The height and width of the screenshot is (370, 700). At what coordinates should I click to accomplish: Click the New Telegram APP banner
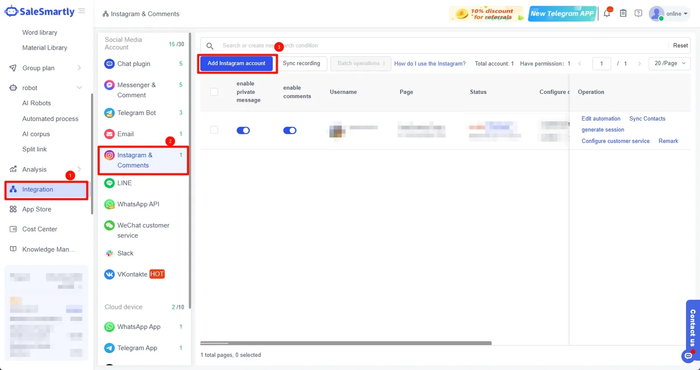(x=562, y=14)
